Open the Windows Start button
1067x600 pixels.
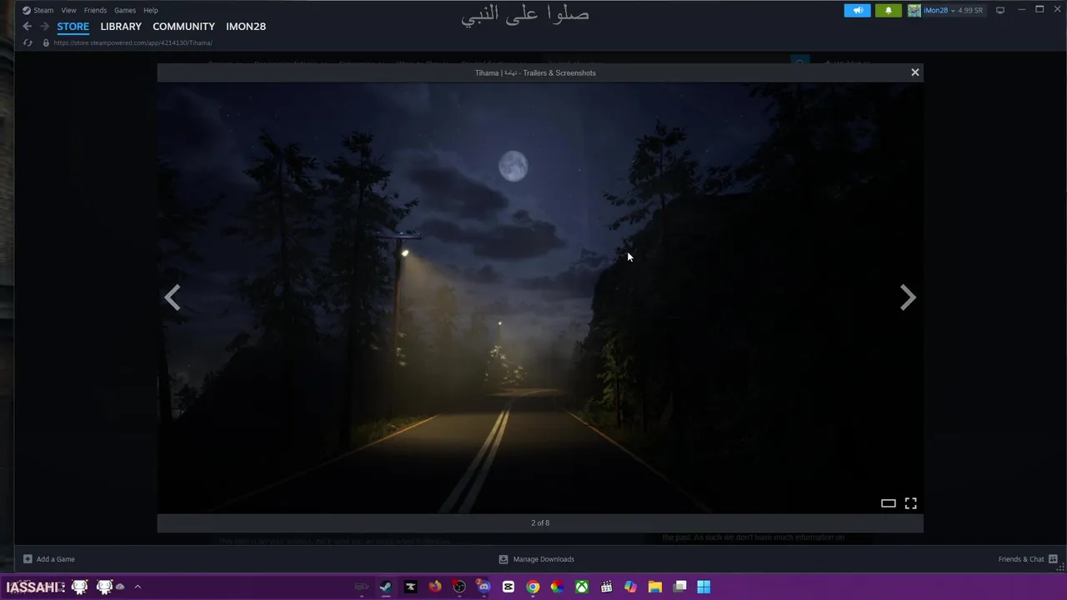[x=704, y=587]
